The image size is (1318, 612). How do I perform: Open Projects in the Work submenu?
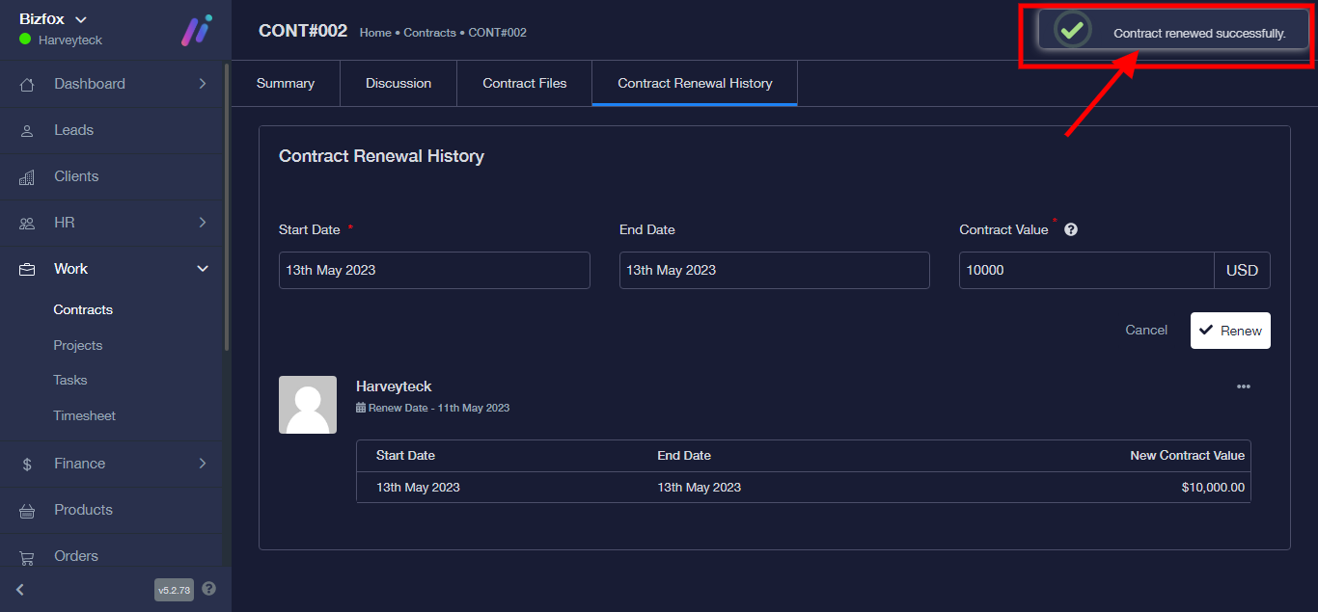click(78, 345)
